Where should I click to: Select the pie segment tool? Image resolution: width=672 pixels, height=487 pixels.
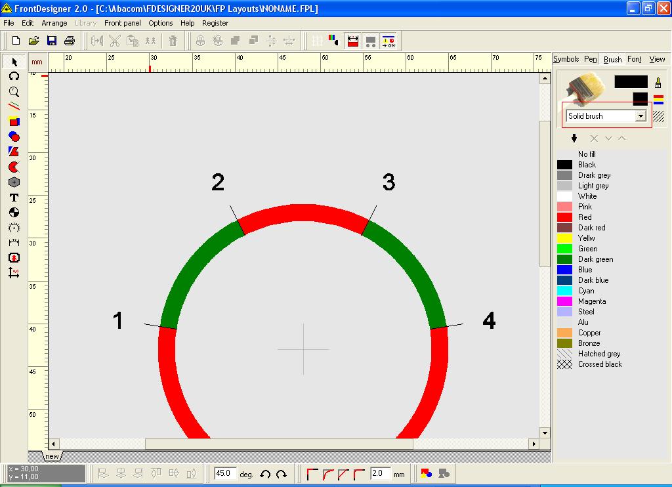[x=14, y=167]
